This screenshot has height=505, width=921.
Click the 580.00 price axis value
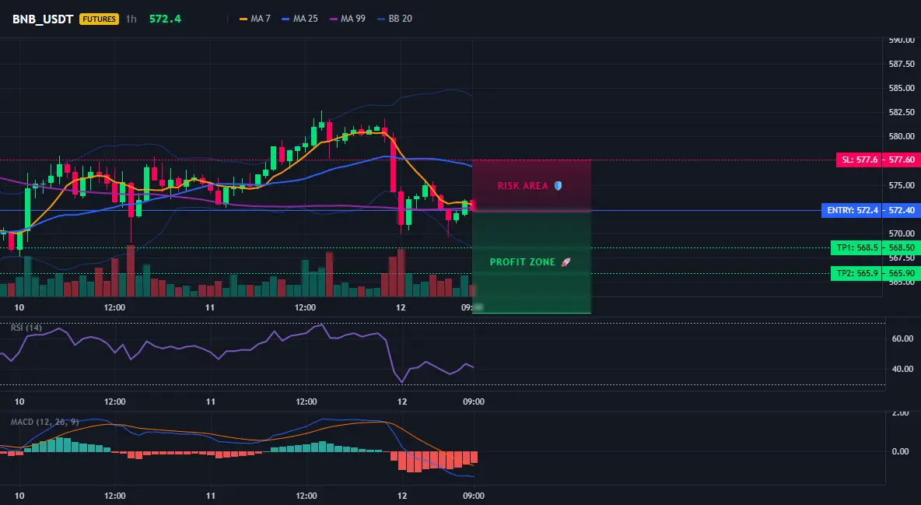pos(902,136)
